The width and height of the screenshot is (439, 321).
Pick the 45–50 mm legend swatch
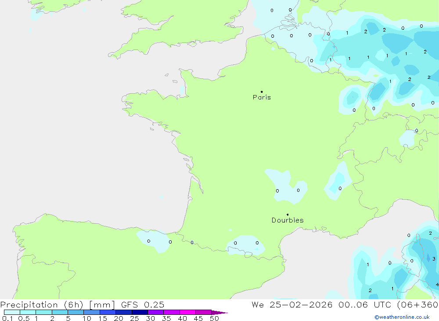click(204, 312)
